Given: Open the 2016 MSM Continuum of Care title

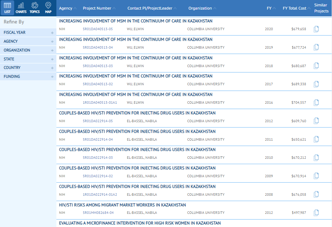Looking at the screenshot, I should [x=136, y=94].
